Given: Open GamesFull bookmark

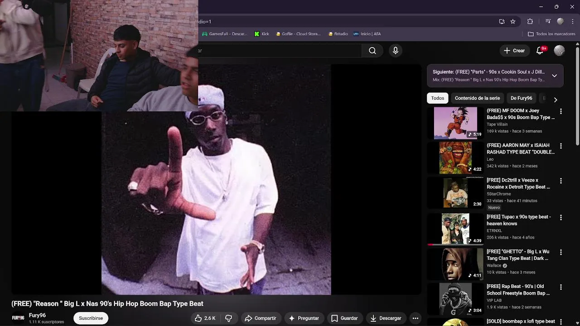Looking at the screenshot, I should click(x=225, y=34).
